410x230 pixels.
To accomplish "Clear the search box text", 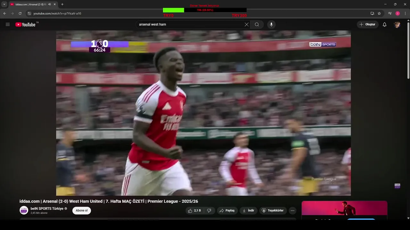I will (x=247, y=25).
